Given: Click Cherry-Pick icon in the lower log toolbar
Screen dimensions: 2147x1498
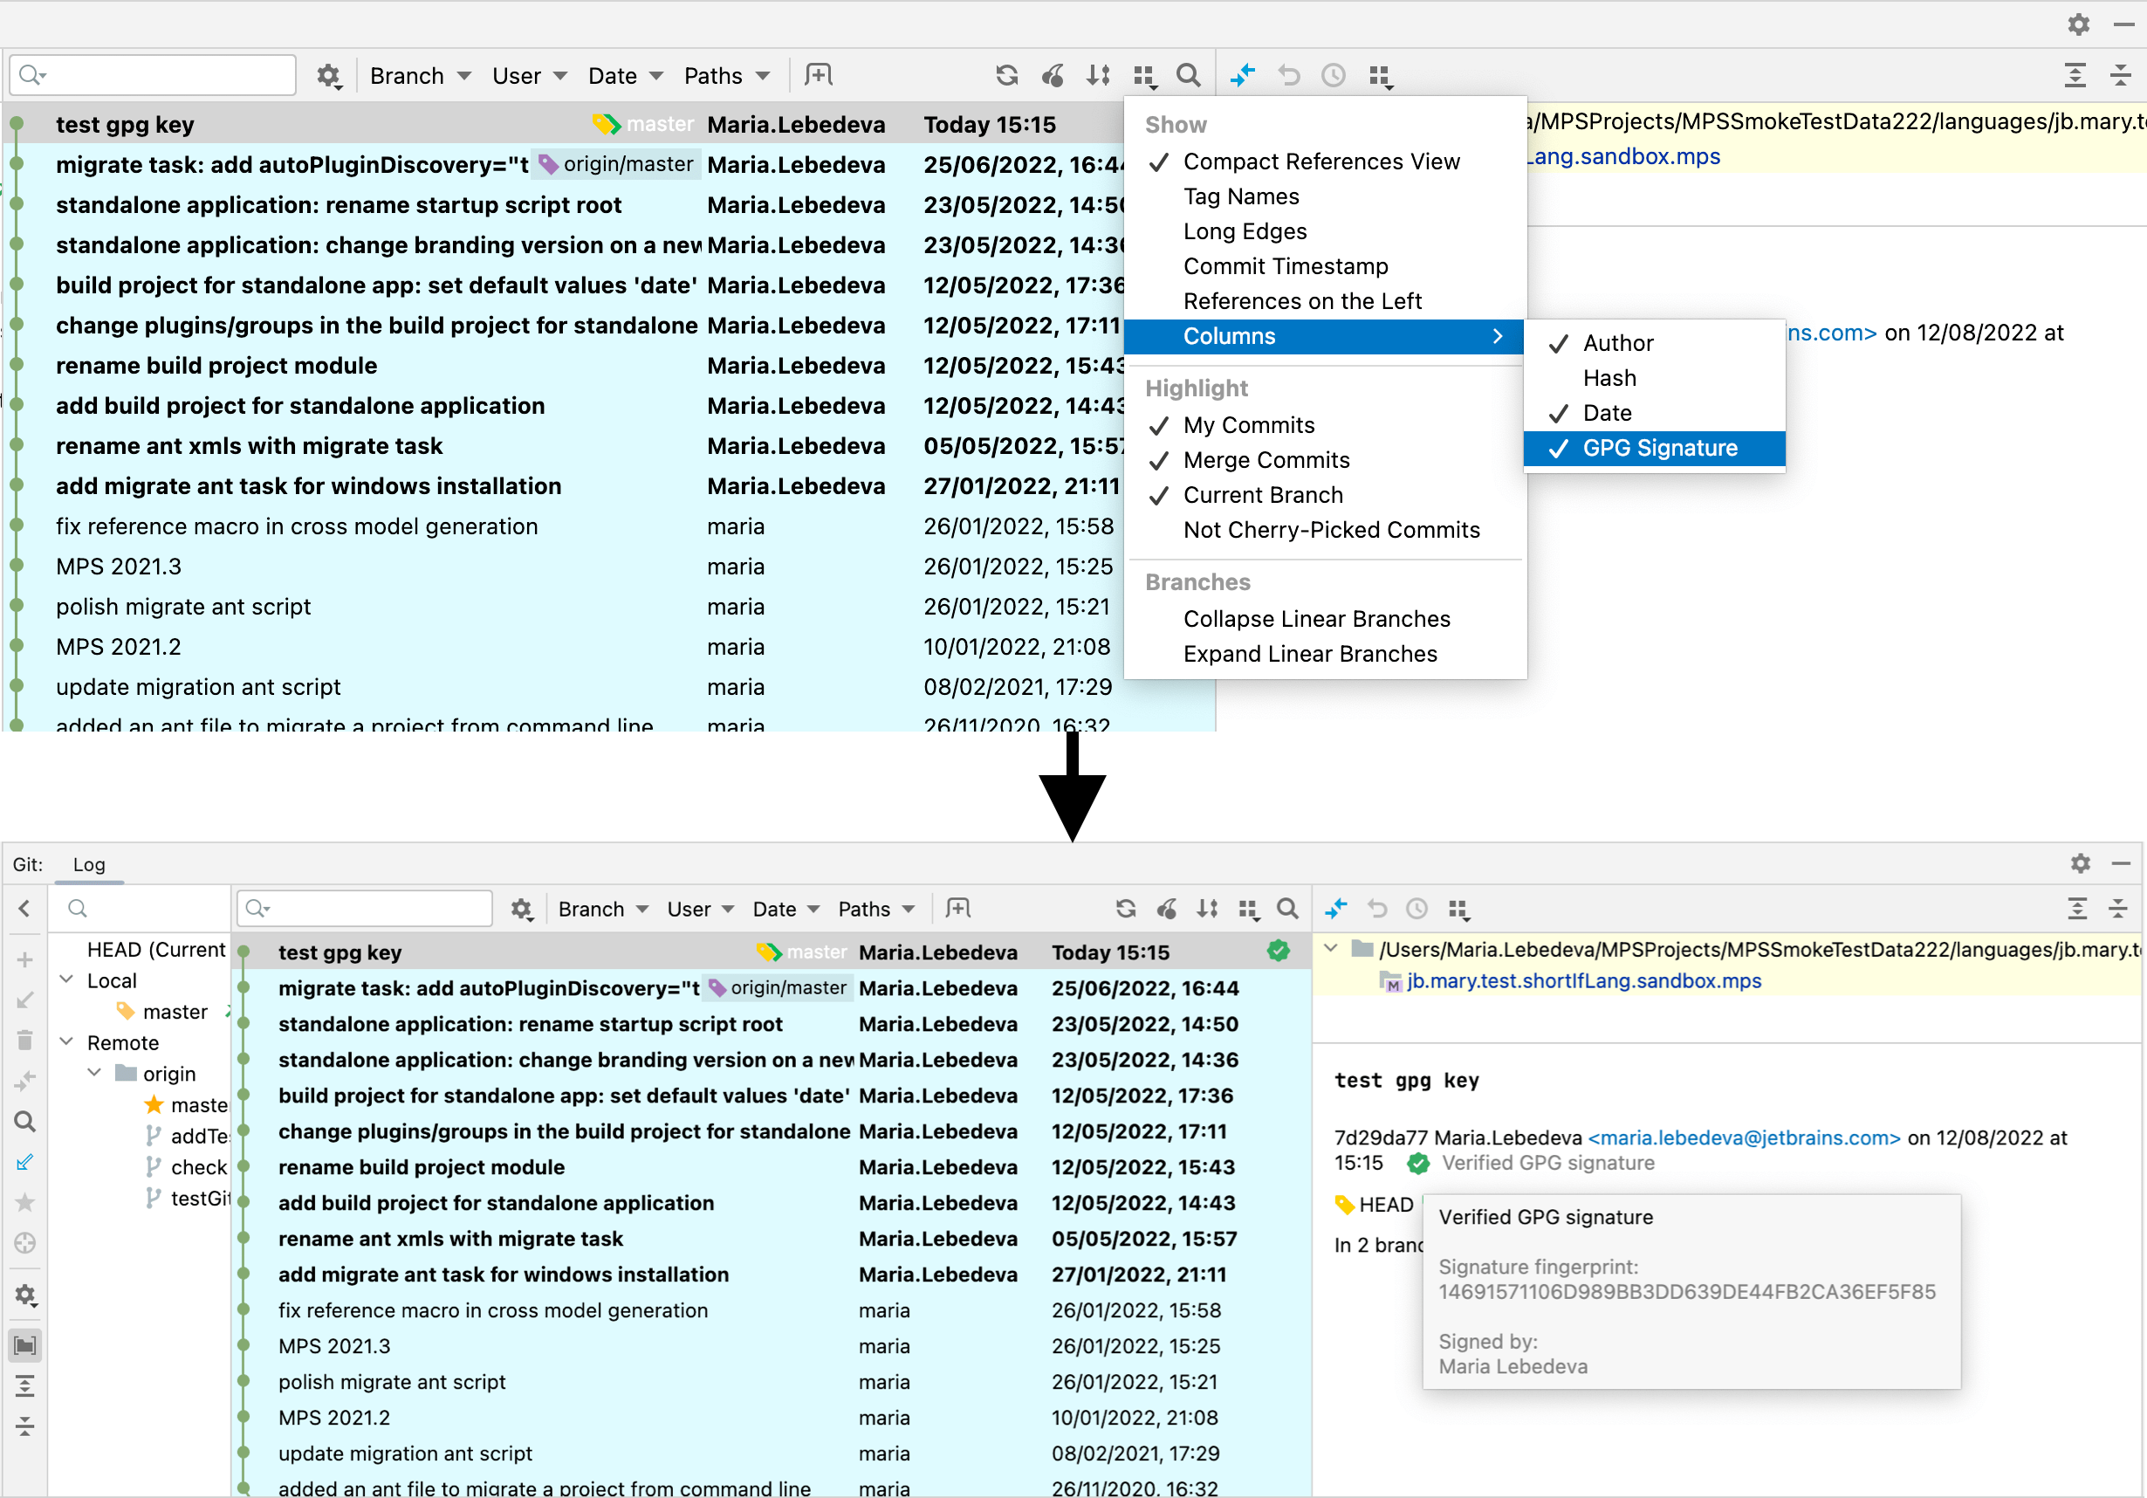Looking at the screenshot, I should 1167,908.
